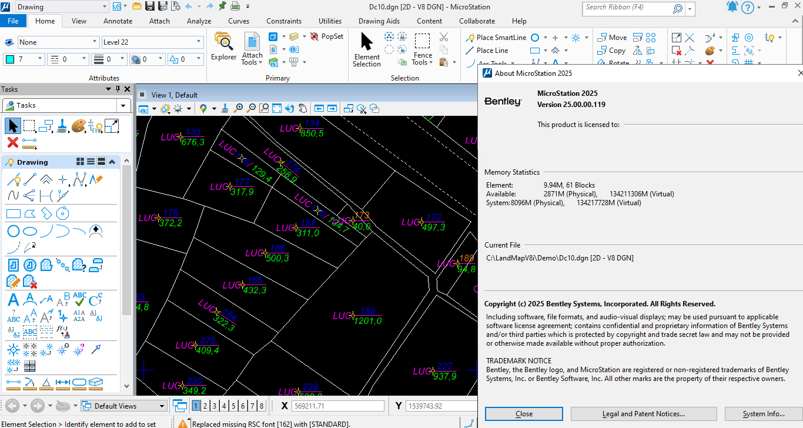This screenshot has height=428, width=803.
Task: Activate the Element Selection arrow in ribbon
Action: click(x=367, y=49)
